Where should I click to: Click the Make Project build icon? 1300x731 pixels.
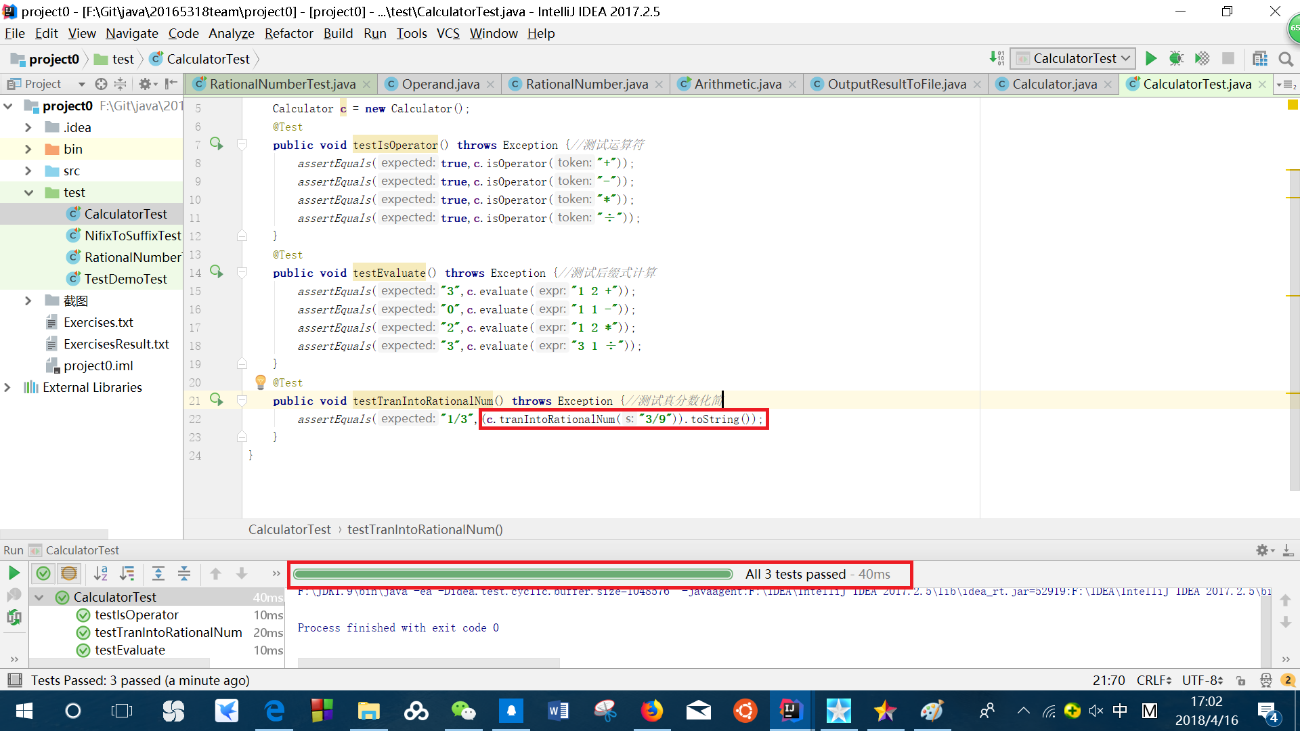(x=997, y=59)
